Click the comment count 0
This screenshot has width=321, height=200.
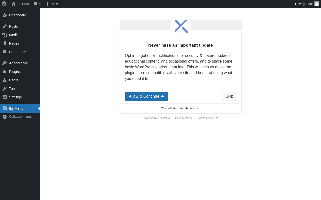pos(40,4)
